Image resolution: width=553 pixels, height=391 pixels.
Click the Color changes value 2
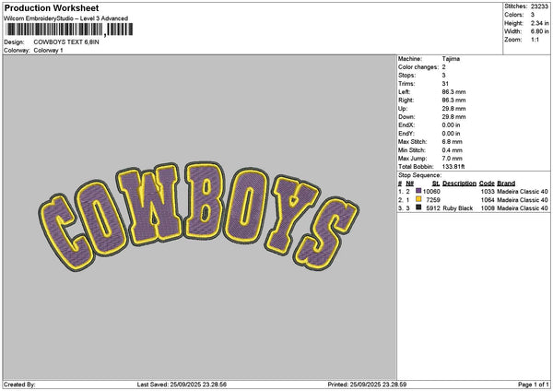pyautogui.click(x=443, y=67)
